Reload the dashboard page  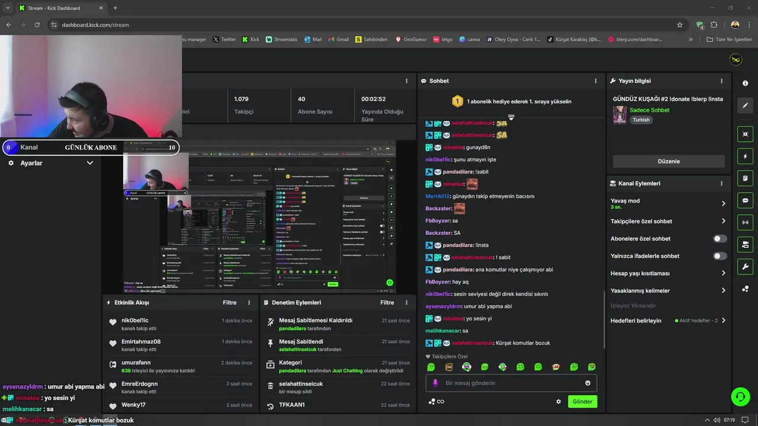click(x=37, y=25)
